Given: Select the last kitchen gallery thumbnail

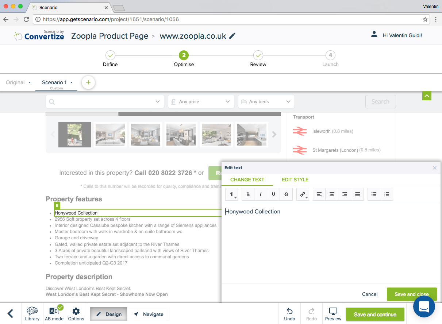Looking at the screenshot, I should 252,135.
